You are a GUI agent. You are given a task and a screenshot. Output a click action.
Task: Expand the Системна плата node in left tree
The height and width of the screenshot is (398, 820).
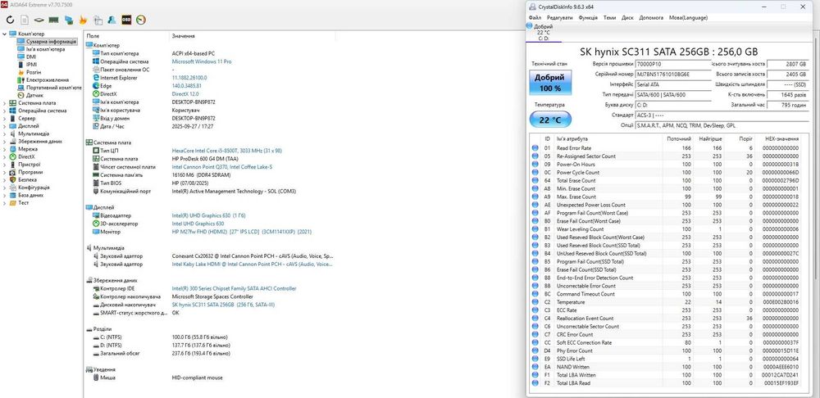(x=5, y=103)
